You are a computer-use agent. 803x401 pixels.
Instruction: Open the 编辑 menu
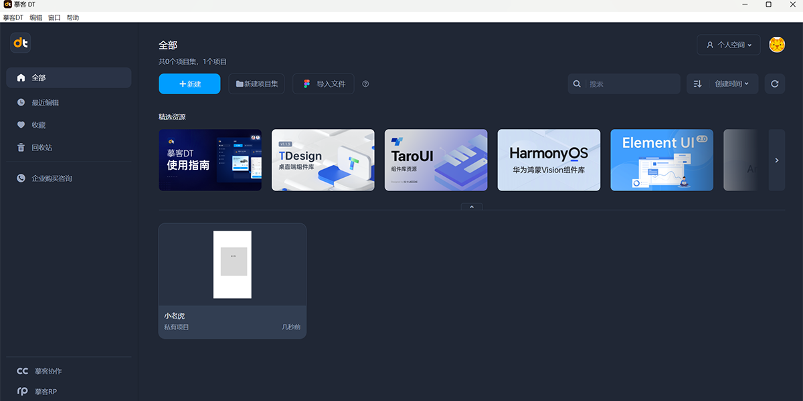[35, 17]
